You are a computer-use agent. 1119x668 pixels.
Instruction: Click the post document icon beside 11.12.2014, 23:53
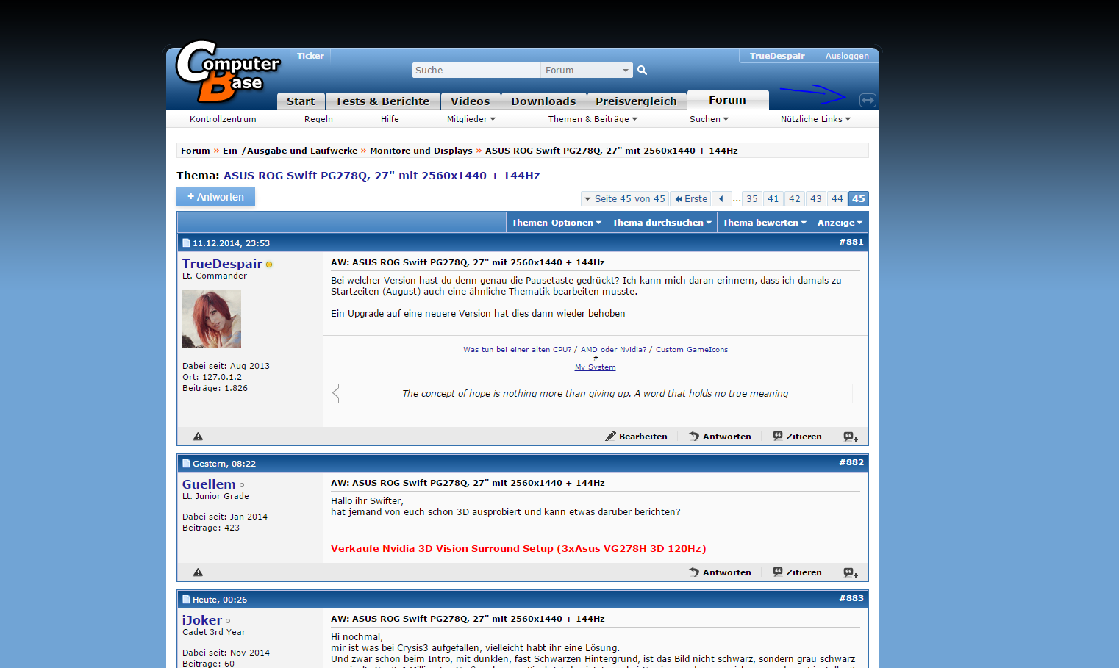[x=186, y=243]
